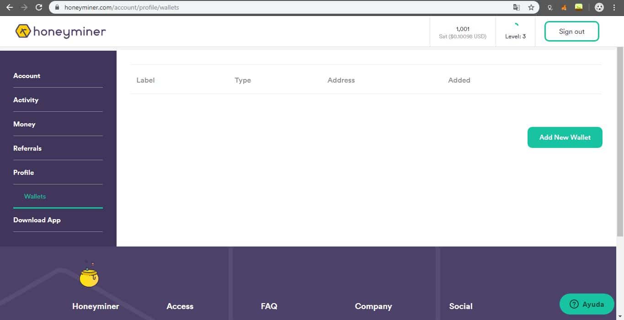Click the browser back arrow

9,7
